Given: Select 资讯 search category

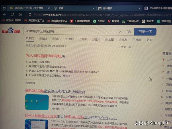Looking at the screenshot, I should (56, 39).
